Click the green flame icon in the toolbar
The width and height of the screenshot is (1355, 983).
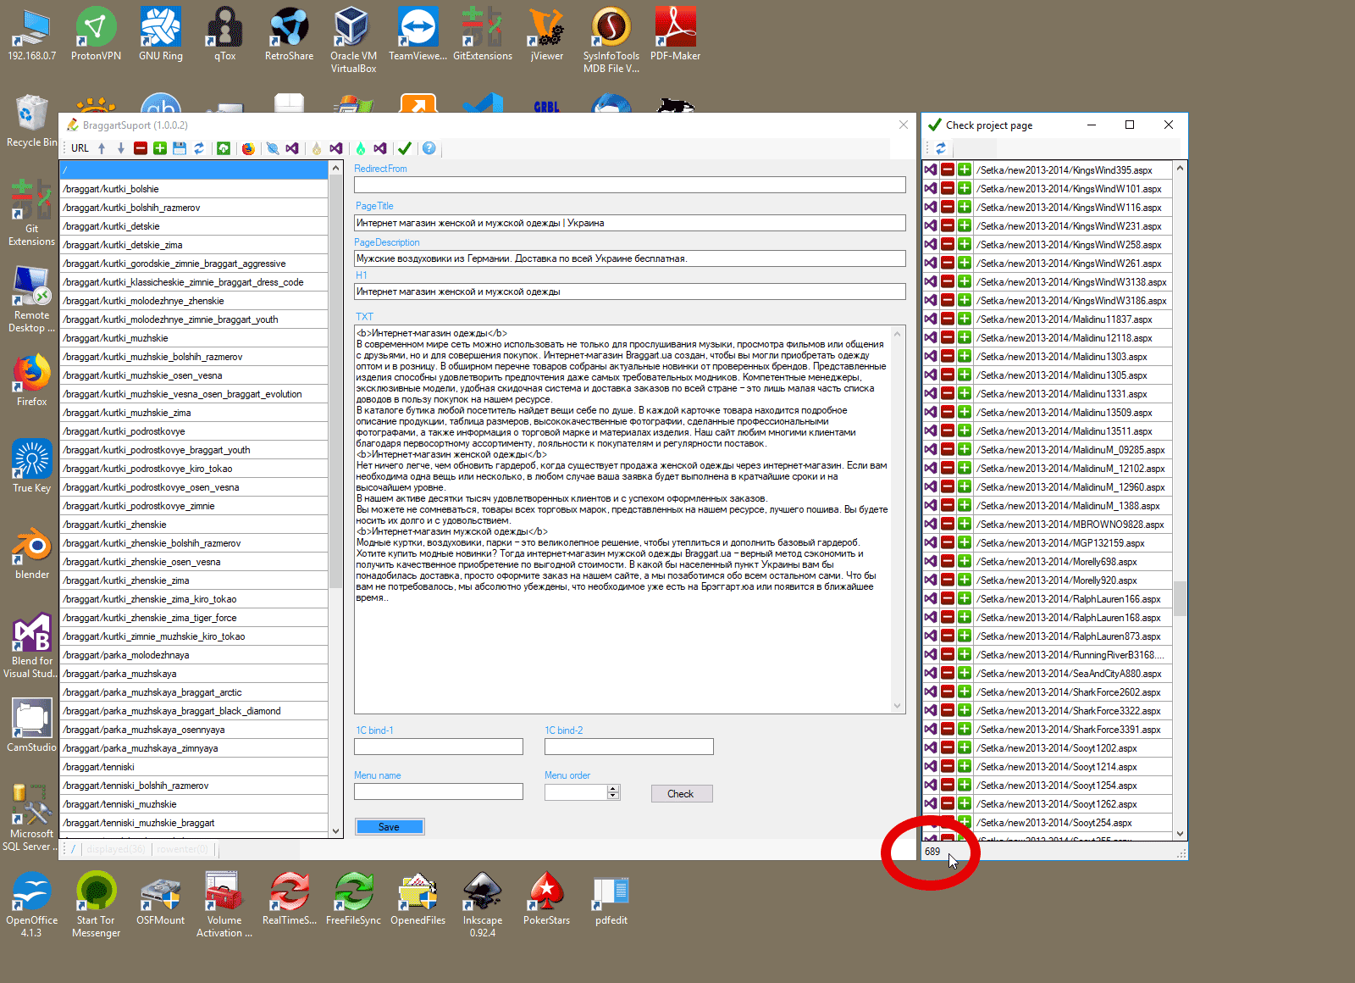(361, 148)
